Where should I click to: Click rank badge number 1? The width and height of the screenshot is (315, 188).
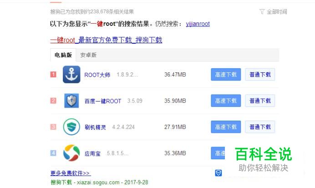coord(53,75)
